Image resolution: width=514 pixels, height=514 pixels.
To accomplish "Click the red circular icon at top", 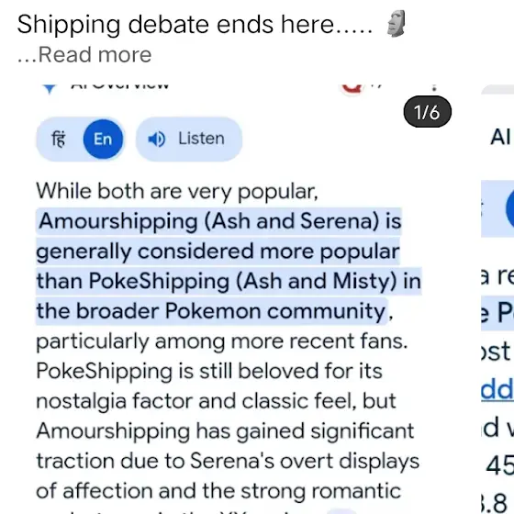I will pyautogui.click(x=352, y=88).
